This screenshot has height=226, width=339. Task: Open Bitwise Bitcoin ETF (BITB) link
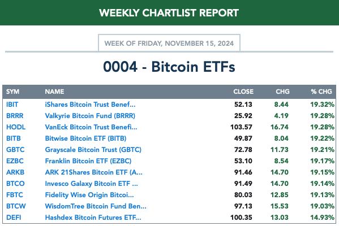point(85,138)
